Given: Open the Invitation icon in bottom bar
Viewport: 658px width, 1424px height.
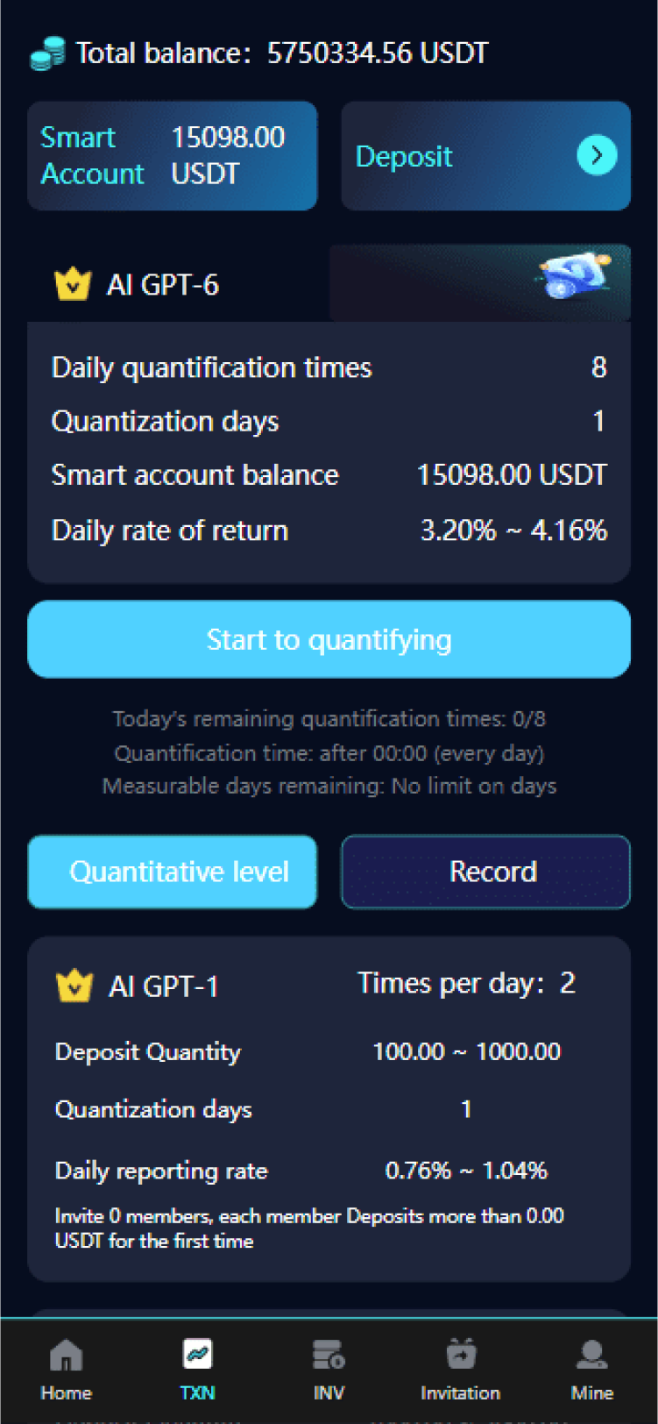Looking at the screenshot, I should 461,1355.
